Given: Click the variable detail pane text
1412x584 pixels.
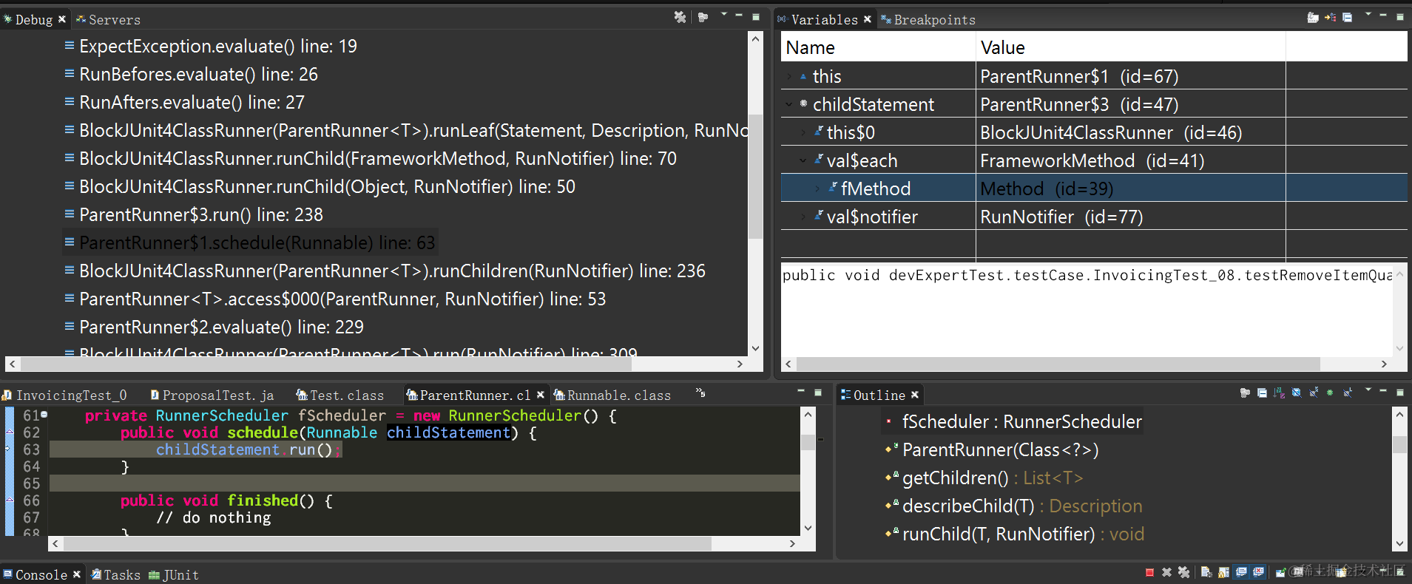Looking at the screenshot, I should pos(1087,275).
